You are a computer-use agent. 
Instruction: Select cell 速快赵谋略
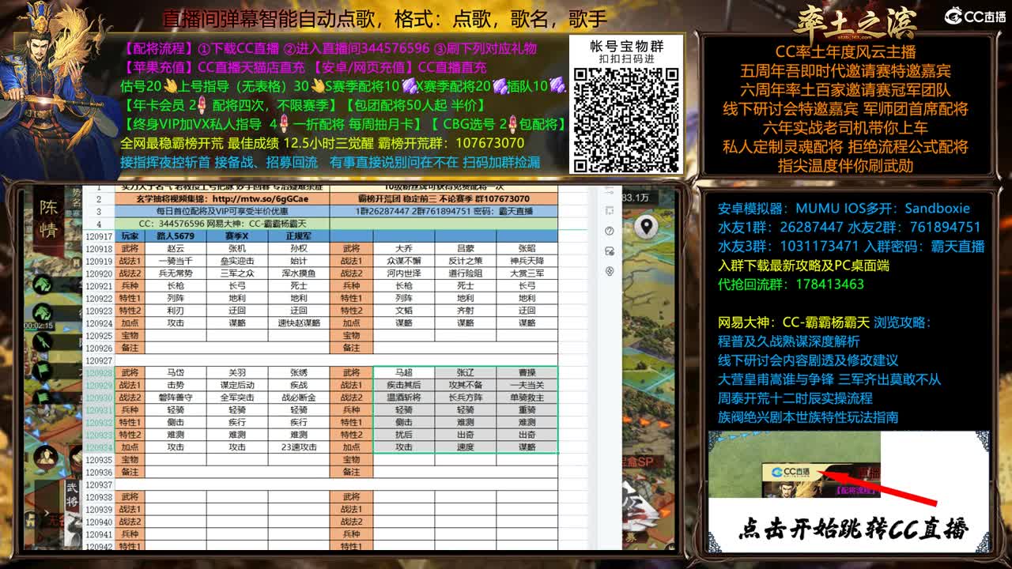point(298,322)
